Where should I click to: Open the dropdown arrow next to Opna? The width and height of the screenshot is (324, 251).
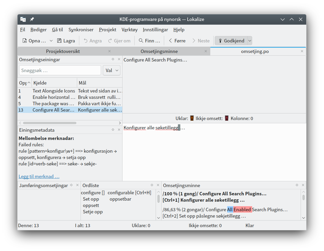click(51, 41)
